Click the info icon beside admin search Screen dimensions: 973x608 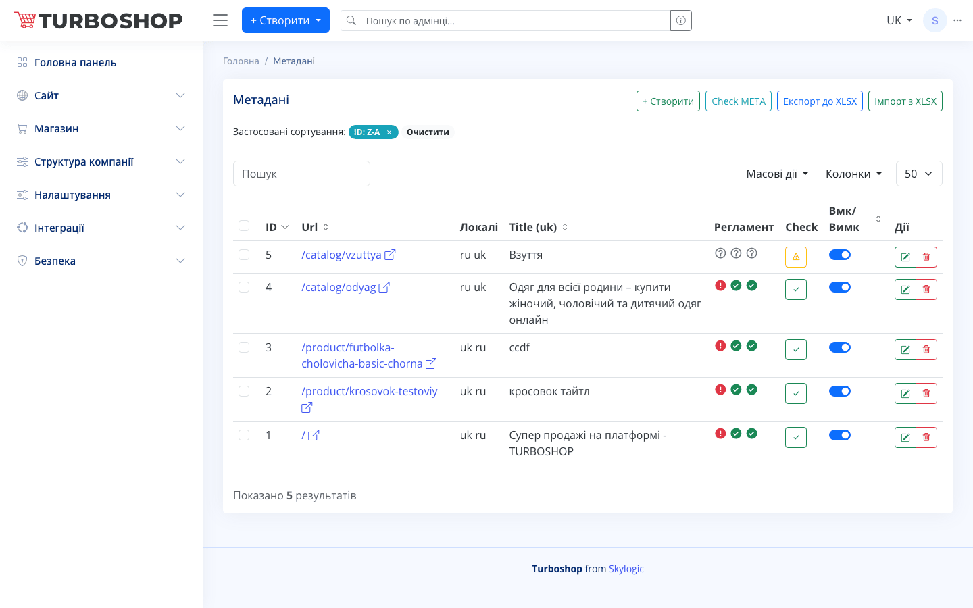click(681, 20)
